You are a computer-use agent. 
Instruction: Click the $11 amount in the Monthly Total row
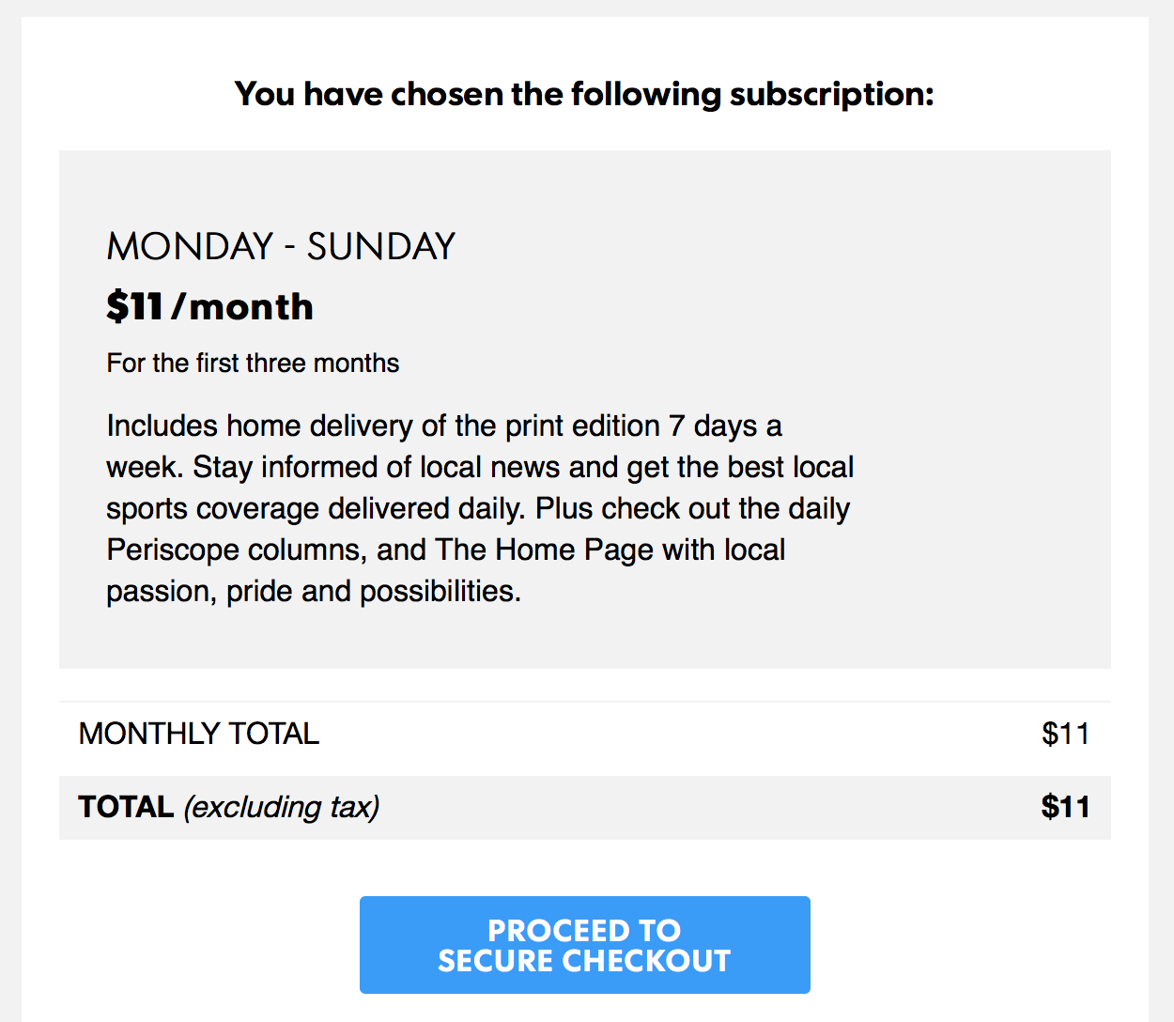coord(1065,734)
